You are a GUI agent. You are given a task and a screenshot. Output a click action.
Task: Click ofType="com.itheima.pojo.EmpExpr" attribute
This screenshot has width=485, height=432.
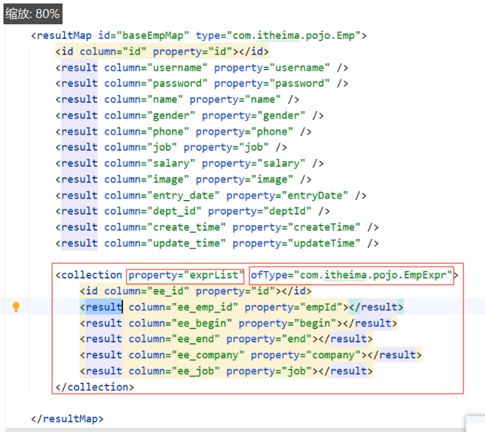tap(352, 275)
